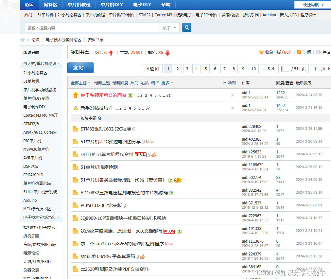Click the folder icon of PCtoLCD2002完美版
Image resolution: width=331 pixels, height=279 pixels.
pos(75,205)
